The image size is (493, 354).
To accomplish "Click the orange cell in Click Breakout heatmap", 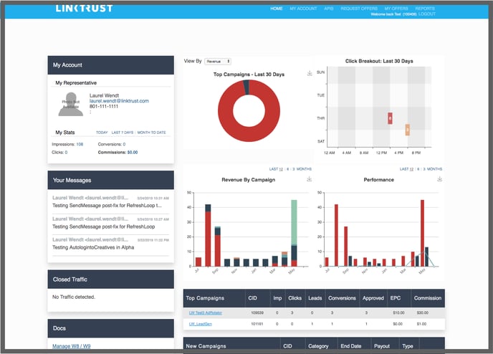I will 408,130.
